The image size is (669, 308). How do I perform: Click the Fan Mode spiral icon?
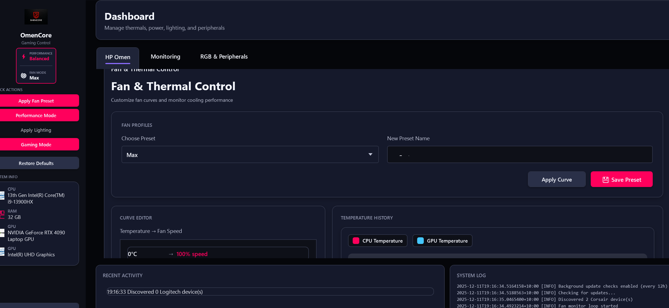24,75
